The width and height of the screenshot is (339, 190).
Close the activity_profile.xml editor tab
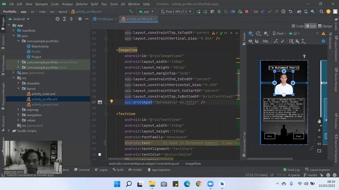tap(155, 19)
